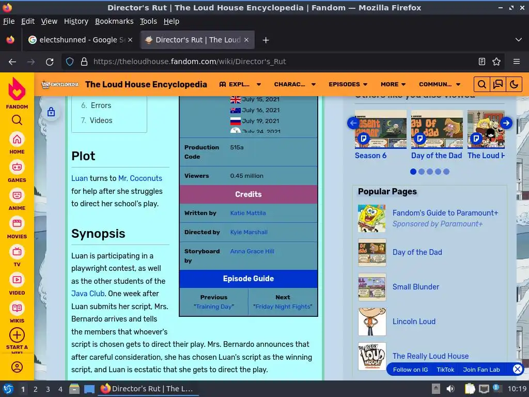
Task: Switch to workspace 2 in taskbar
Action: pyautogui.click(x=35, y=389)
